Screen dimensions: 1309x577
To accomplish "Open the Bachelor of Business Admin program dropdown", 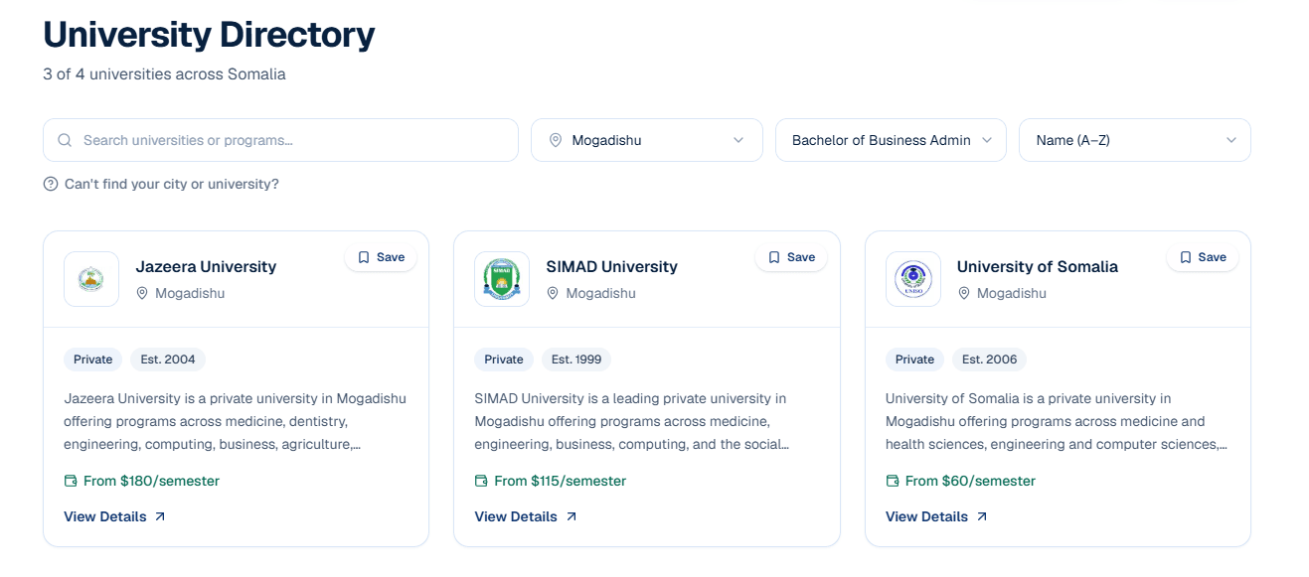I will [891, 140].
